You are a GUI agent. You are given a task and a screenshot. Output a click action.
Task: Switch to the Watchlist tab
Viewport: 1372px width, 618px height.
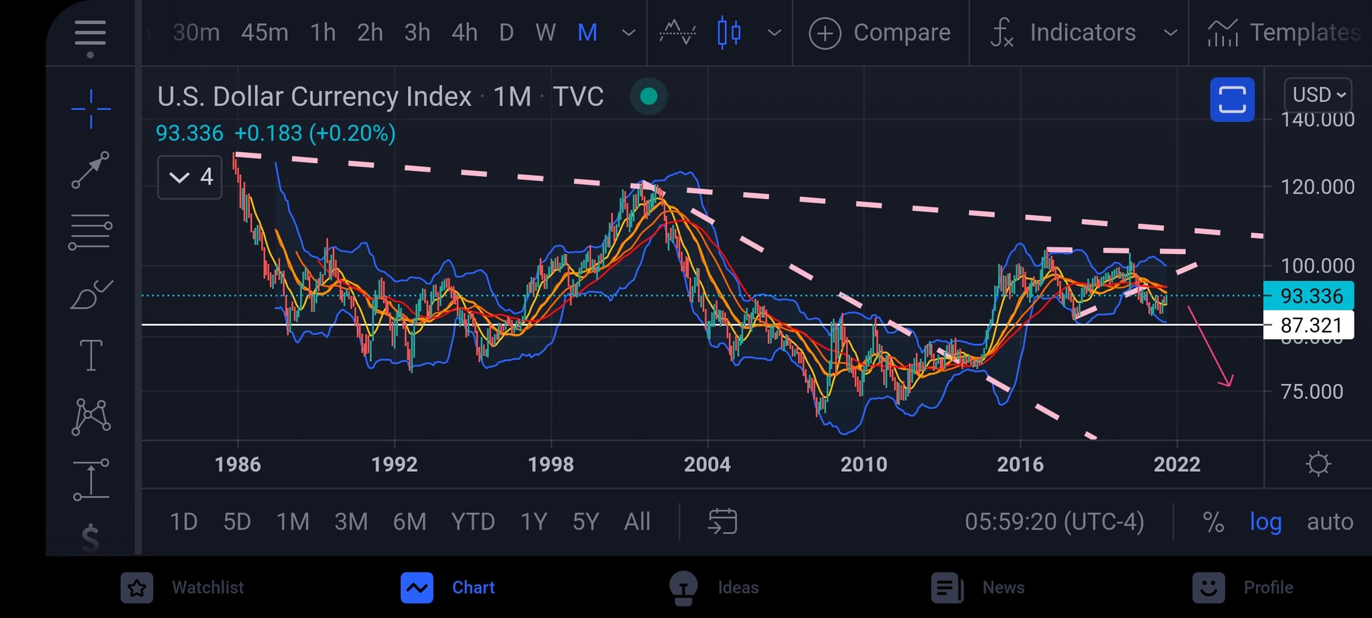182,588
